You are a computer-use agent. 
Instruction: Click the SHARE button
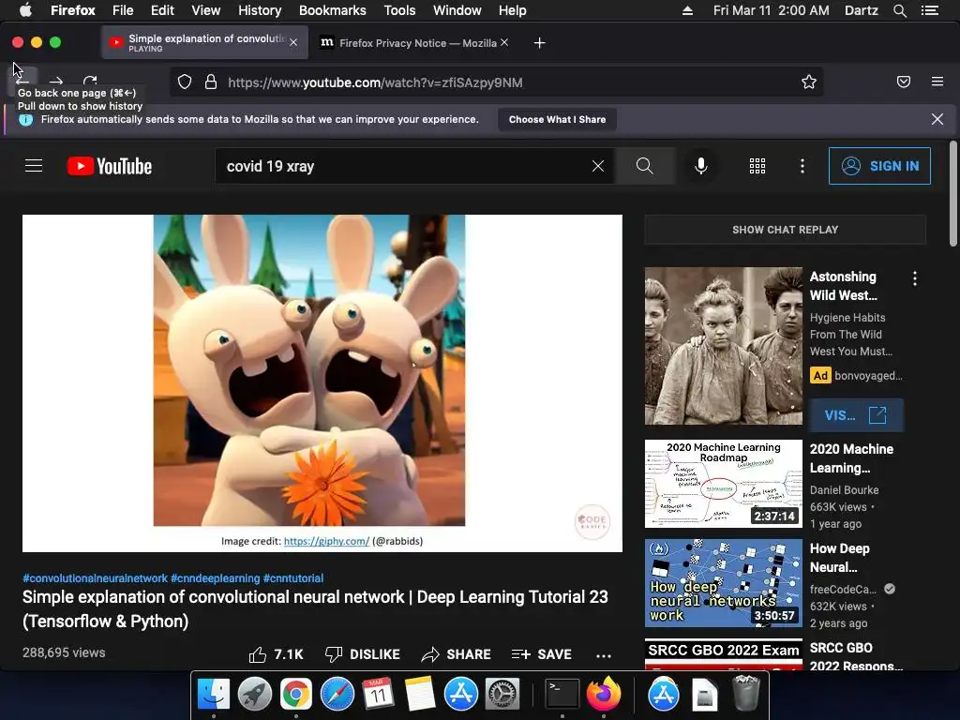457,654
